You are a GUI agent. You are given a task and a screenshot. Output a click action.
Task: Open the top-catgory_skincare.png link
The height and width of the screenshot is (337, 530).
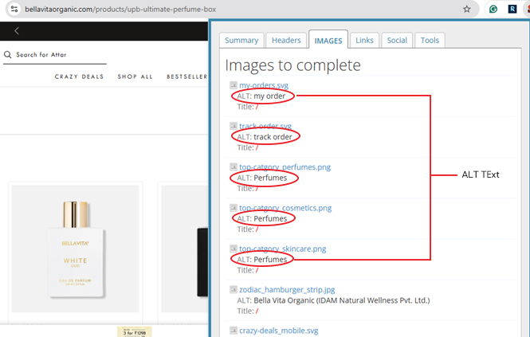pyautogui.click(x=283, y=249)
